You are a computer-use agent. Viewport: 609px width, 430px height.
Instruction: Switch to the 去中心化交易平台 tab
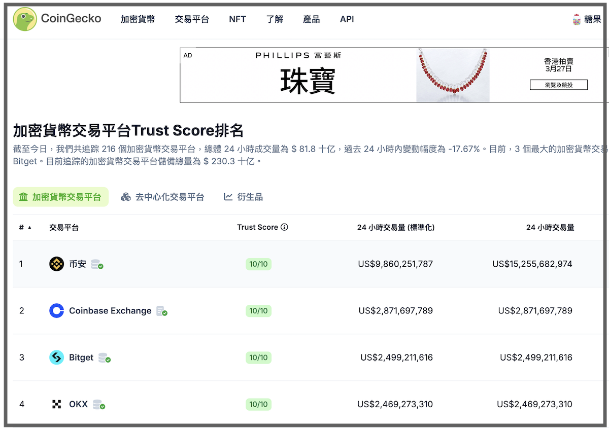162,197
